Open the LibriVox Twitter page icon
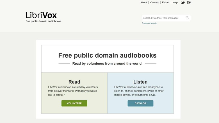 (183, 3)
